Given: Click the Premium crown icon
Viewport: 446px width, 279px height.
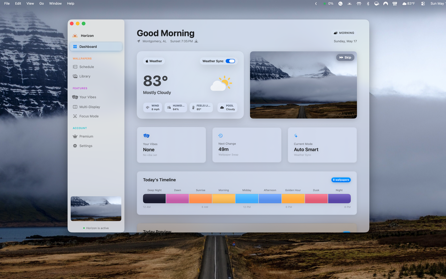Looking at the screenshot, I should [x=75, y=137].
